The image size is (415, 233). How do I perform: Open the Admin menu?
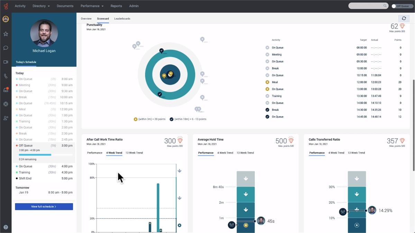[x=134, y=6]
